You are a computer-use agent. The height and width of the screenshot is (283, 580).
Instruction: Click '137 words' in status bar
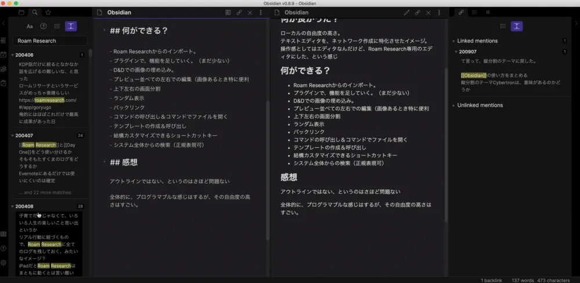coord(523,281)
